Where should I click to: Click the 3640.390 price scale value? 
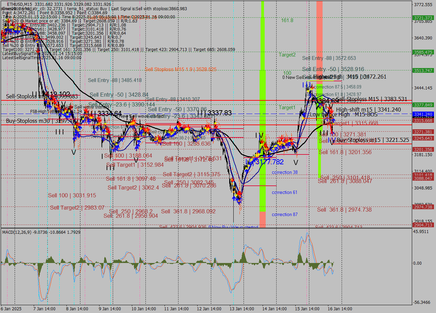point(423,38)
